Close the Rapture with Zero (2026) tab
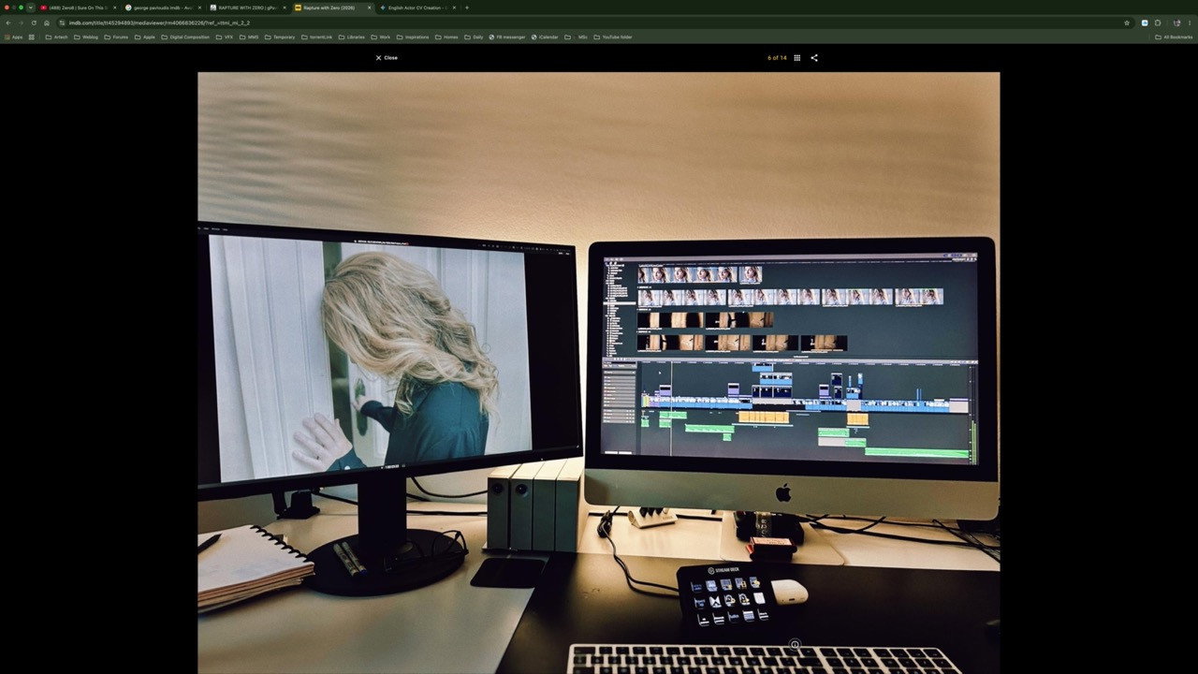The width and height of the screenshot is (1198, 674). click(369, 7)
